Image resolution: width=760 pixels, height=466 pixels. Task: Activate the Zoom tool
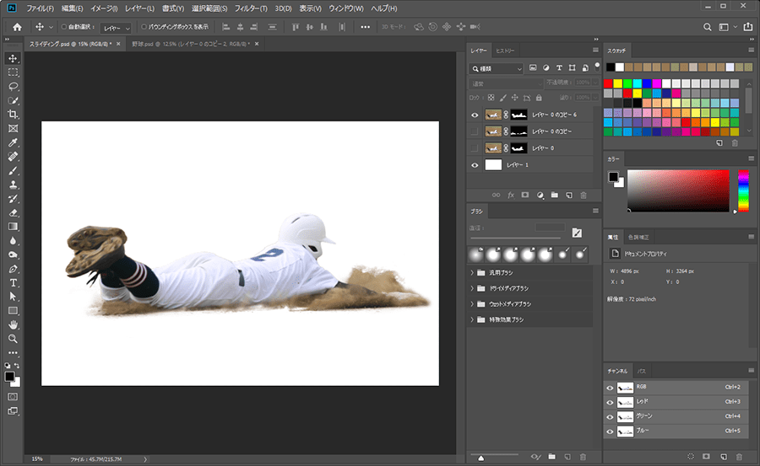[x=13, y=338]
